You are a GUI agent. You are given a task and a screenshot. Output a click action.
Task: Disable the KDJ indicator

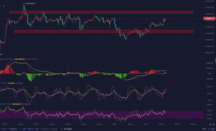pyautogui.click(x=37, y=129)
